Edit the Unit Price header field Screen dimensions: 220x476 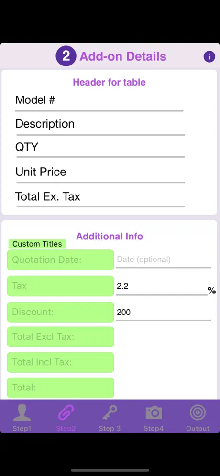pyautogui.click(x=100, y=172)
